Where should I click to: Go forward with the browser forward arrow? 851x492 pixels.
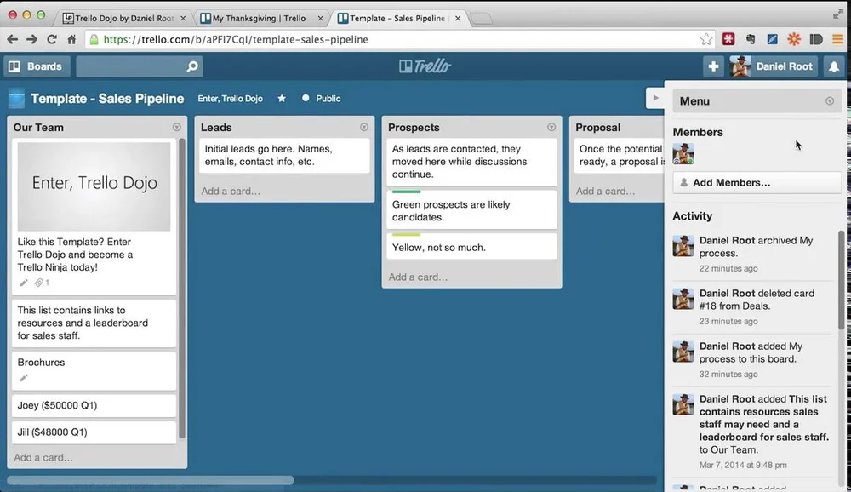32,39
